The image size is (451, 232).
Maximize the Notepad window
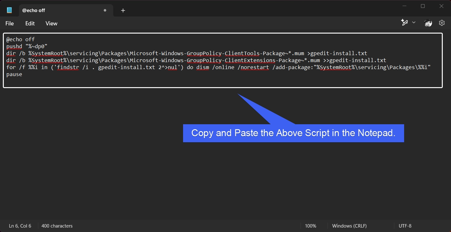pos(423,6)
